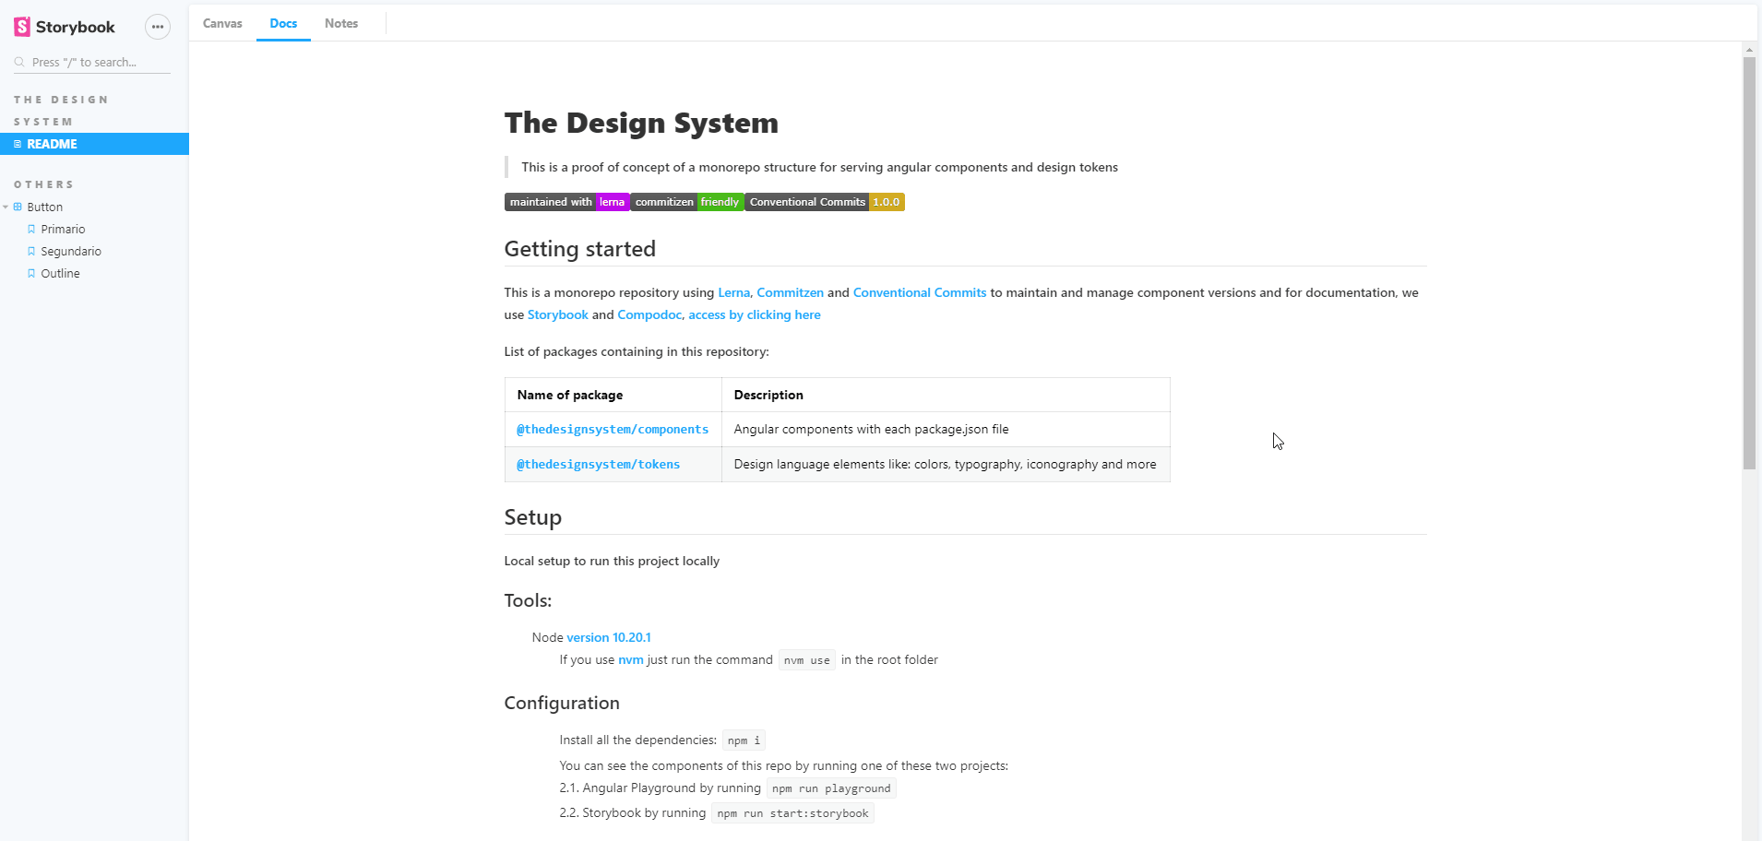
Task: Switch to the Canvas tab
Action: point(222,23)
